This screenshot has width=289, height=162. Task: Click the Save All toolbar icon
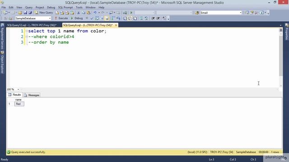pos(30,13)
